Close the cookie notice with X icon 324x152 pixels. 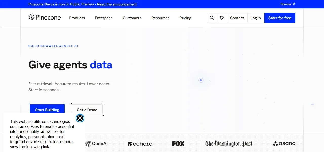(80, 118)
